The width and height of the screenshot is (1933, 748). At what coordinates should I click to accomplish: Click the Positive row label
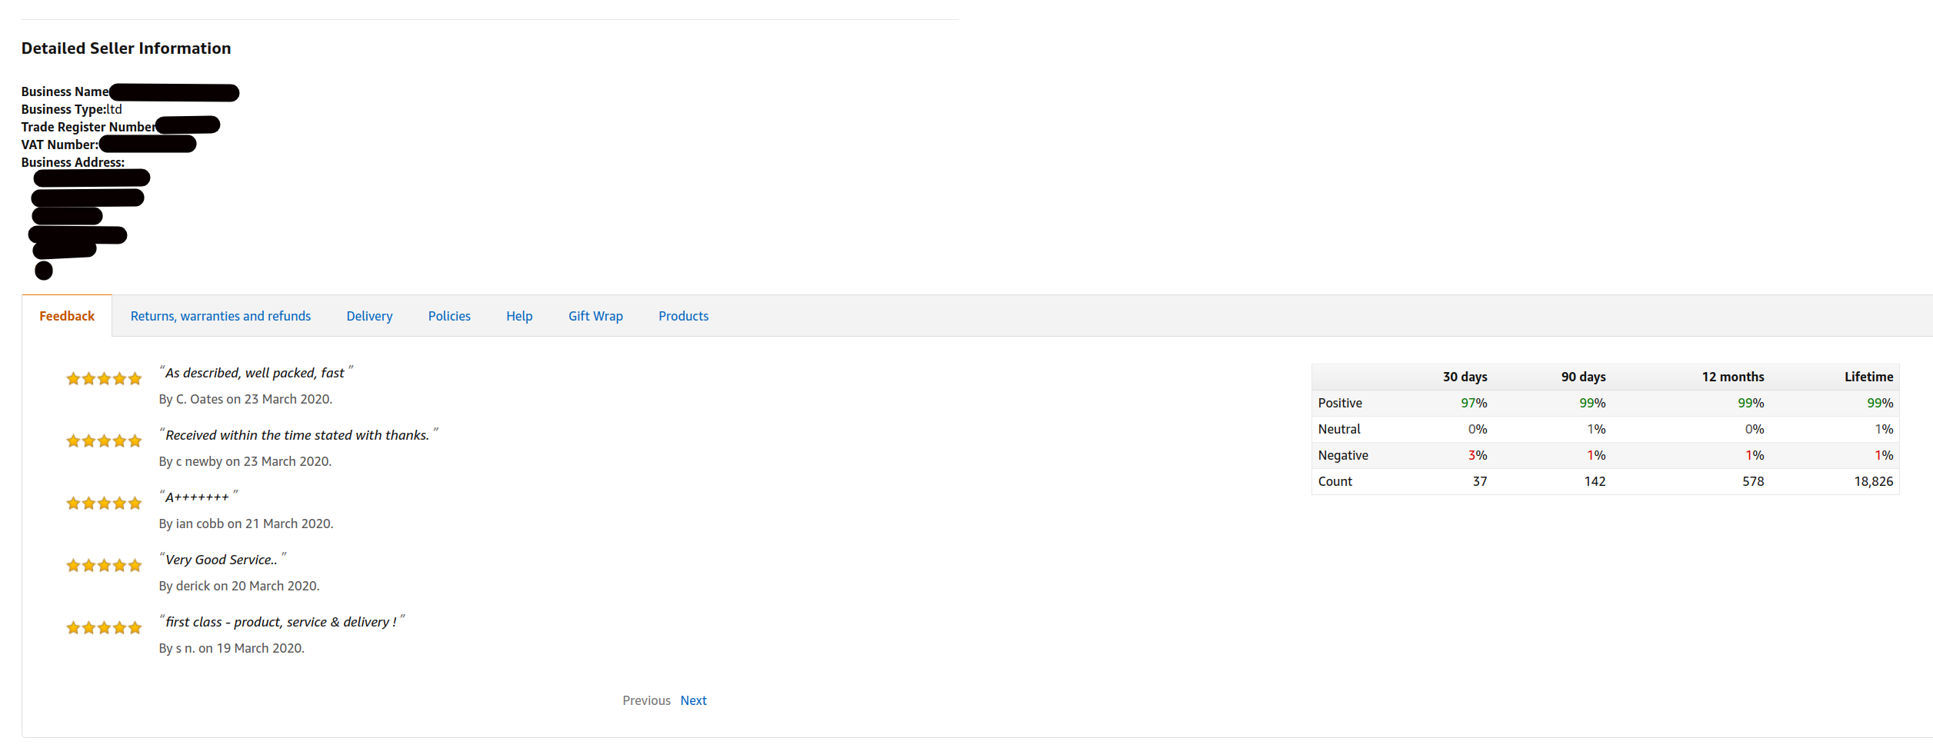(x=1340, y=403)
